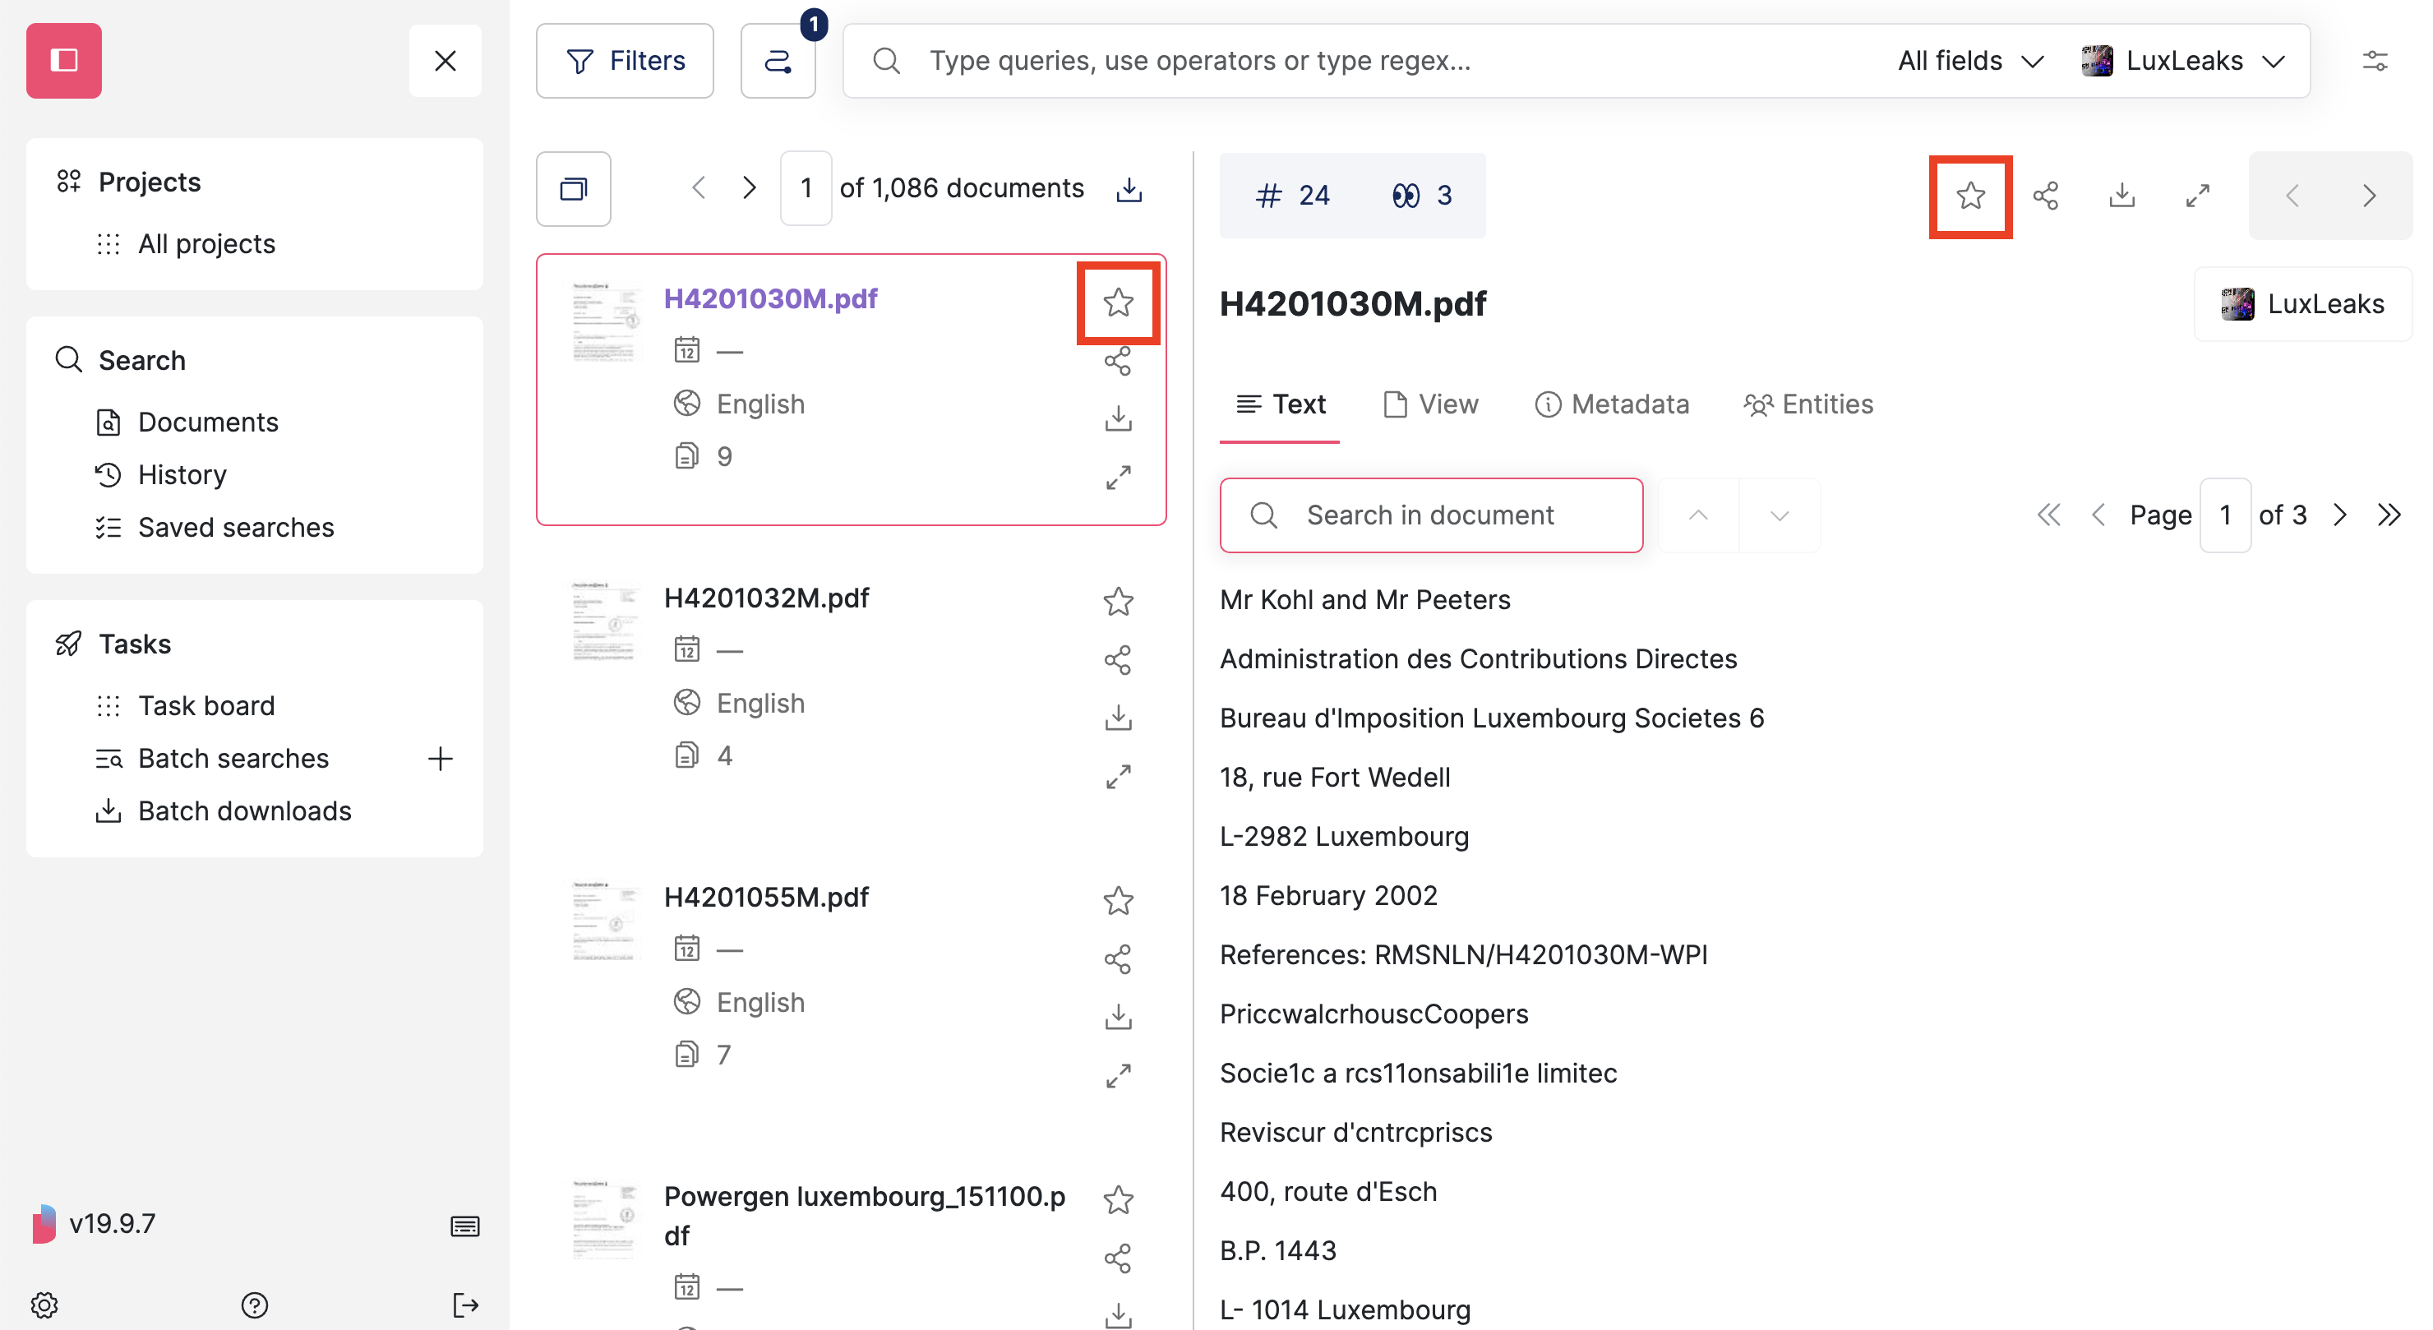Open the help question mark icon

254,1305
